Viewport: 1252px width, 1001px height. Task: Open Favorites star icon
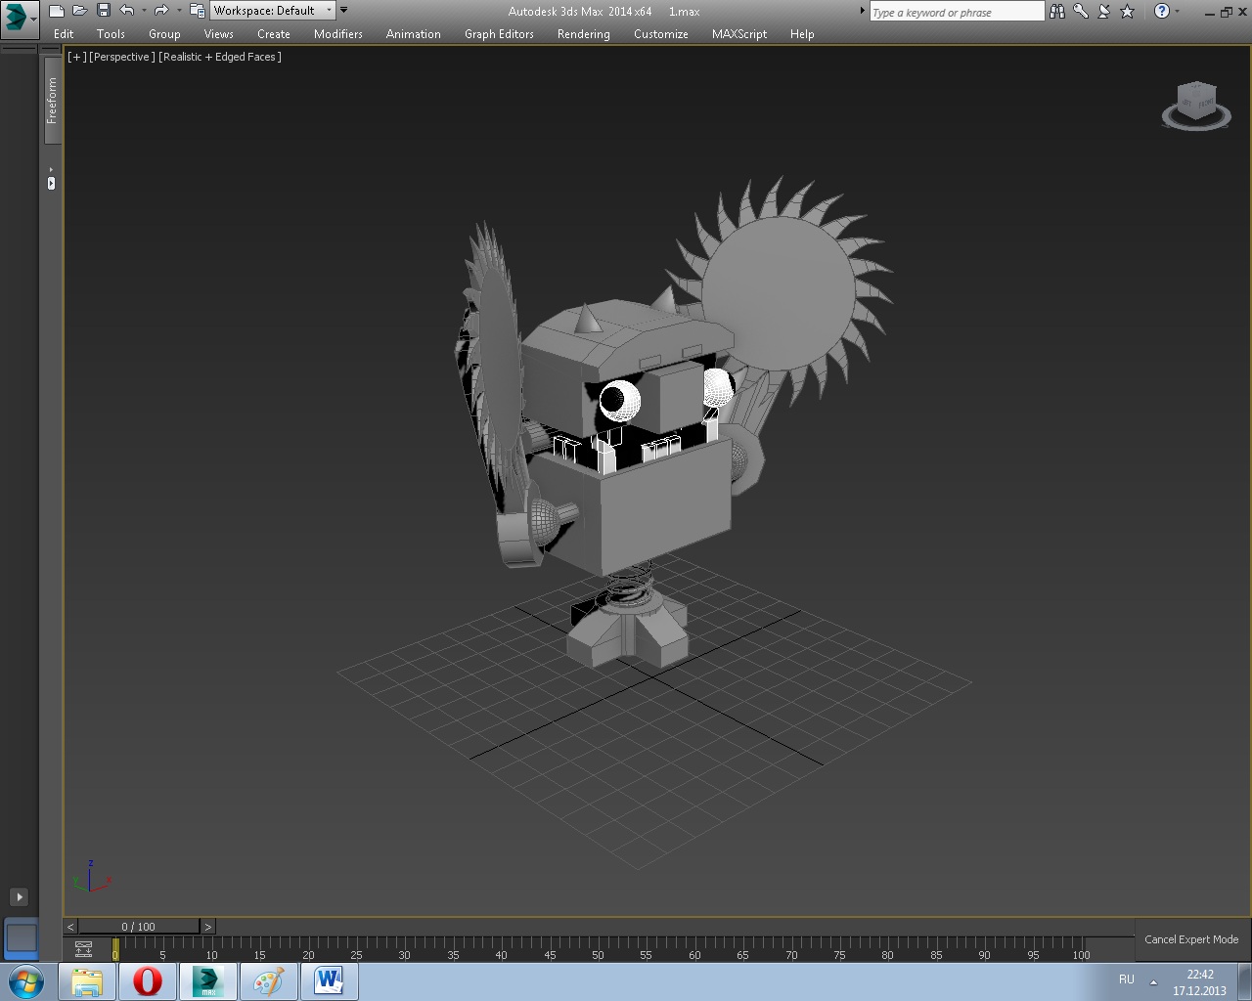(x=1128, y=11)
